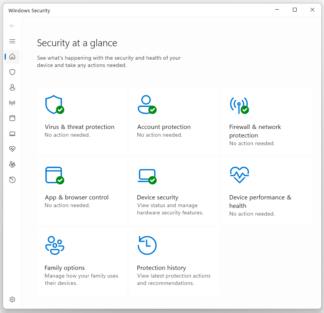Open Firewall & network protection title

(255, 131)
